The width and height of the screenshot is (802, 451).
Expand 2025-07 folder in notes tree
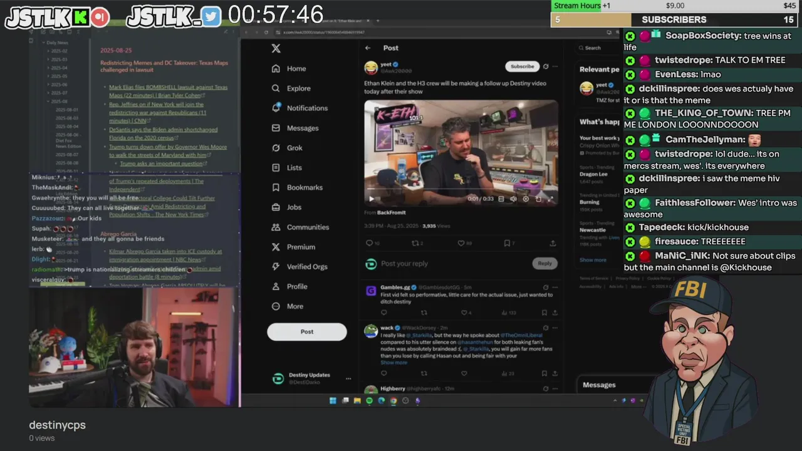(x=48, y=93)
